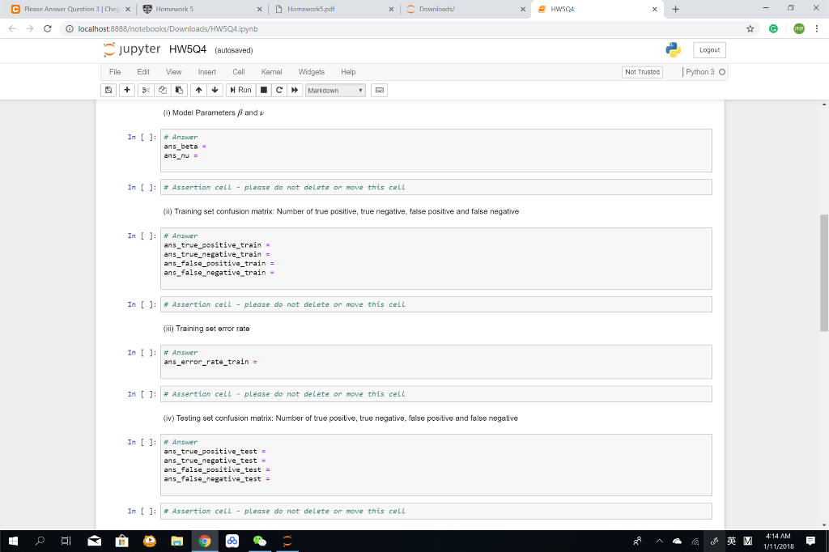The image size is (829, 552).
Task: Interrupt the kernel with the stop icon
Action: click(x=264, y=90)
